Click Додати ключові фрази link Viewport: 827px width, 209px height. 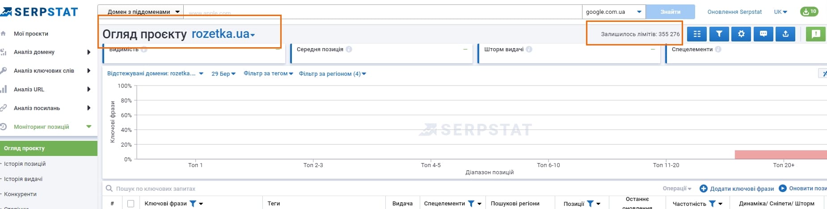(742, 189)
